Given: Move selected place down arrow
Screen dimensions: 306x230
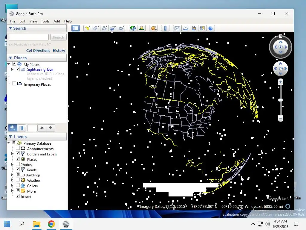Looking at the screenshot, I should (x=51, y=128).
